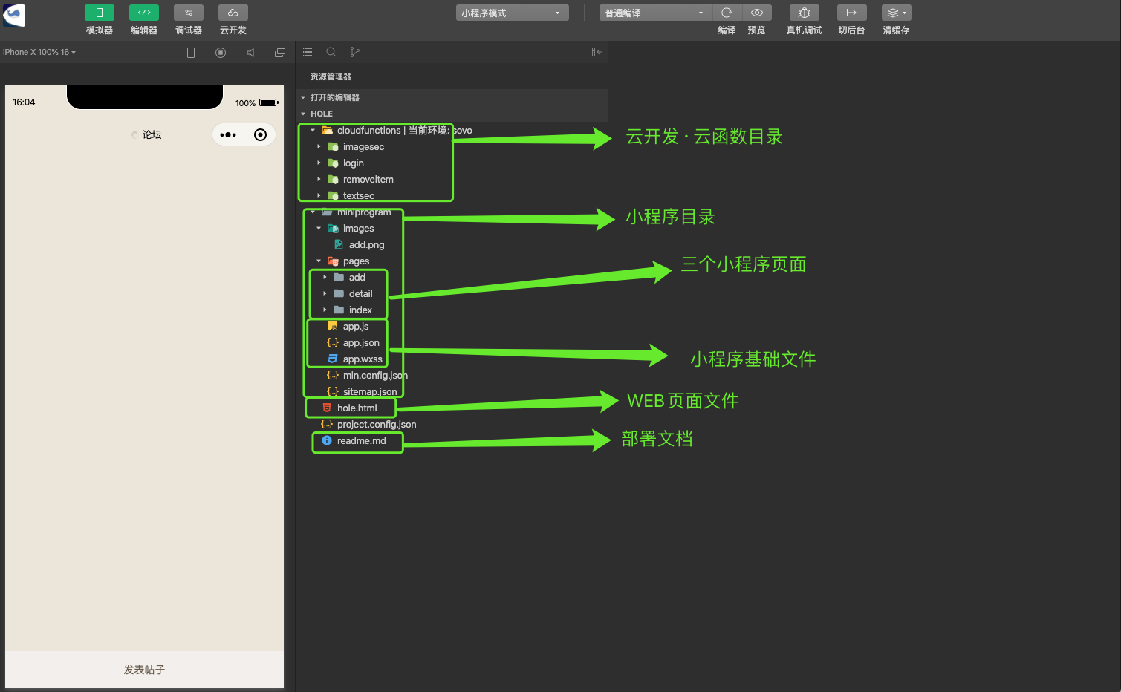Open the clear cache (清缓存) menu
Image resolution: width=1121 pixels, height=692 pixels.
897,13
